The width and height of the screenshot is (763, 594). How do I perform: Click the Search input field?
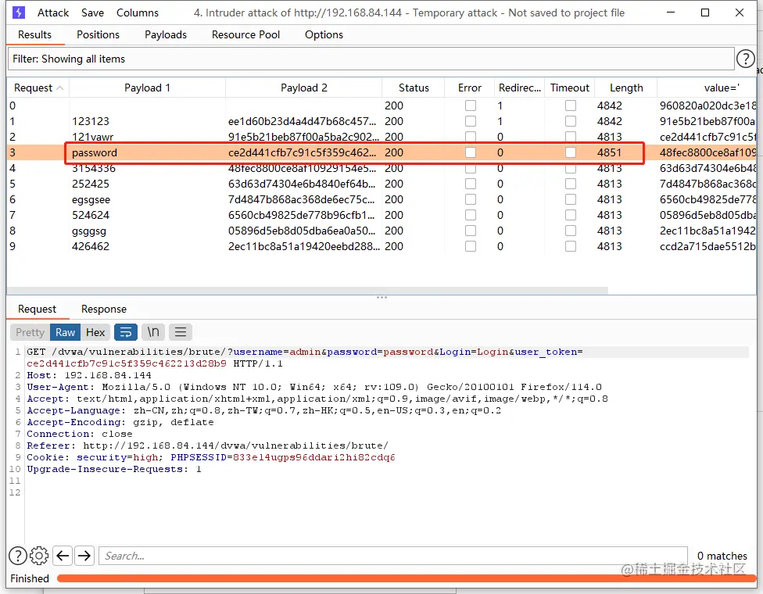point(393,556)
